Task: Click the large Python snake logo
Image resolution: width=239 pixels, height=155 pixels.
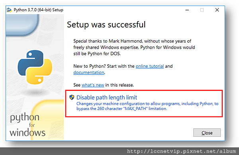Action: [x=35, y=67]
